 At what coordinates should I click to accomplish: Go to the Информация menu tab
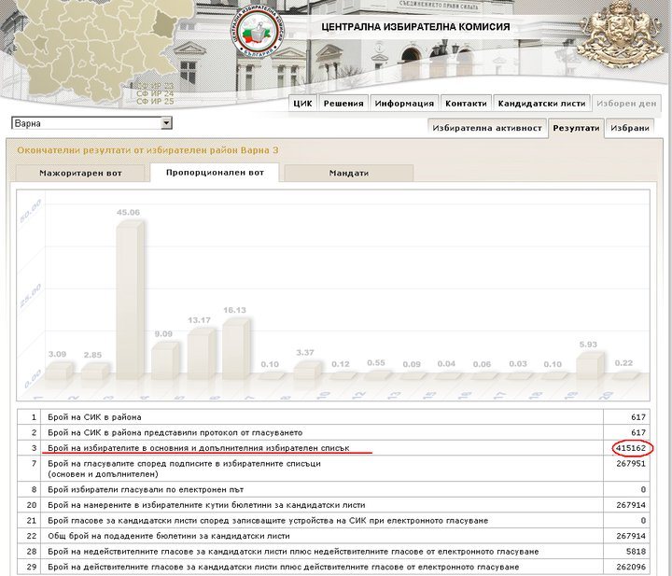[404, 104]
